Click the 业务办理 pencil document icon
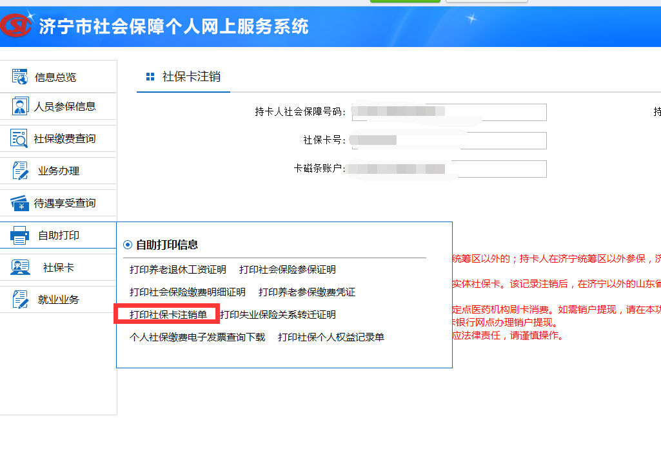Screen dimensions: 661x452 (20, 171)
